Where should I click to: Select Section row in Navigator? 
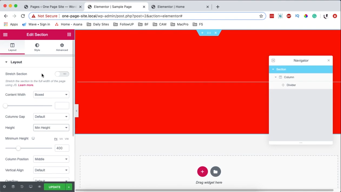(x=301, y=69)
